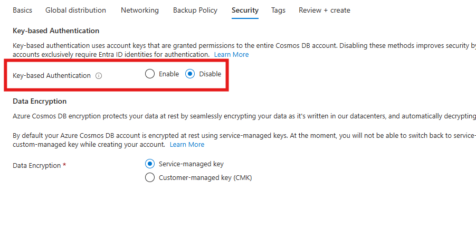Switch to the Tags tab
This screenshot has width=476, height=231.
click(278, 10)
